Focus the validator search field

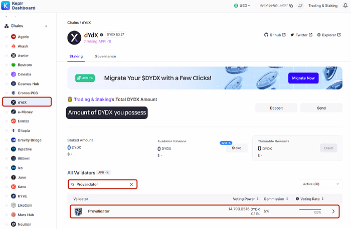pyautogui.click(x=102, y=184)
